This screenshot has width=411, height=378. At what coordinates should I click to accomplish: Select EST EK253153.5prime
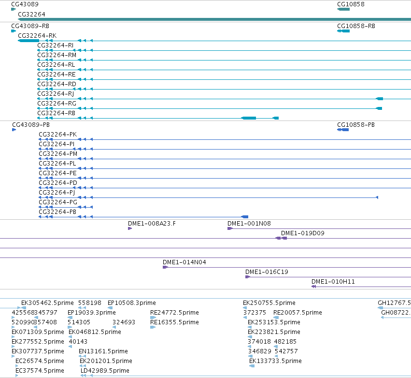click(274, 322)
